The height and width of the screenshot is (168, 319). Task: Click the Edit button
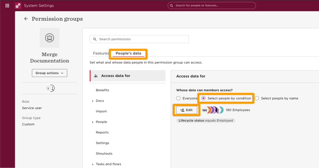[187, 110]
